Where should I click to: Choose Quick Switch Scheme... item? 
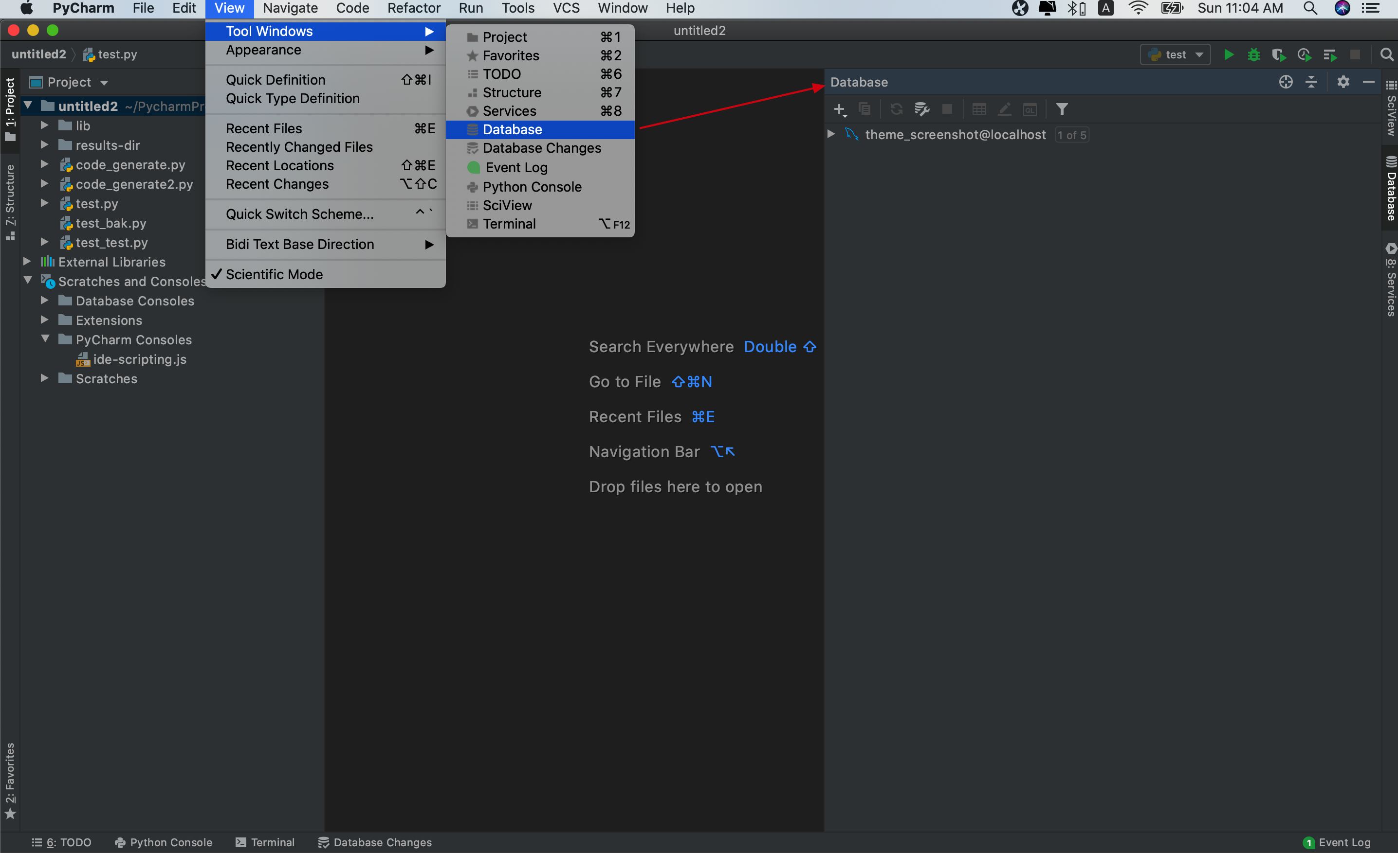pos(325,214)
